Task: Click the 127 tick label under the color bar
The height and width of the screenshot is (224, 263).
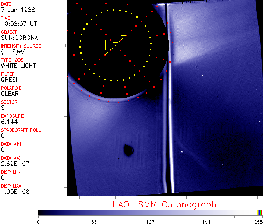Action: click(x=150, y=221)
